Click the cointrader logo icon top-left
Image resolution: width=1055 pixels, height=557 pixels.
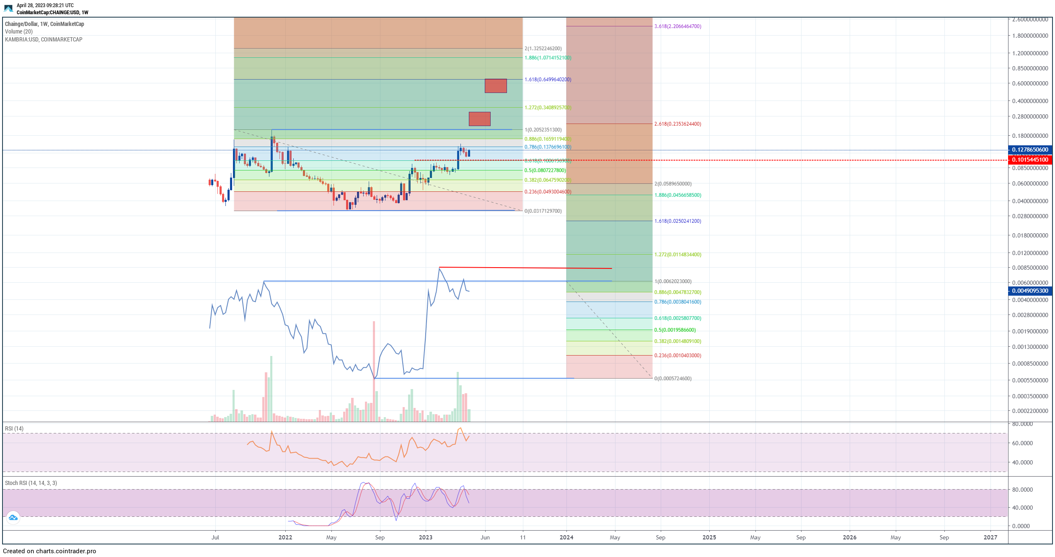[8, 8]
